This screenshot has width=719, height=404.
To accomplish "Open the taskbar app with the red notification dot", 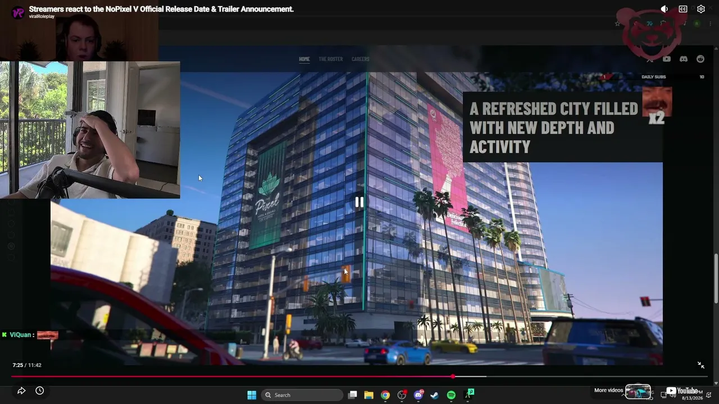I will click(x=402, y=395).
